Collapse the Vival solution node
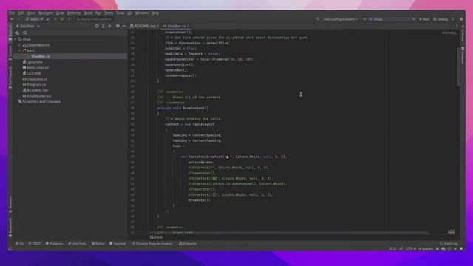 click(x=15, y=39)
